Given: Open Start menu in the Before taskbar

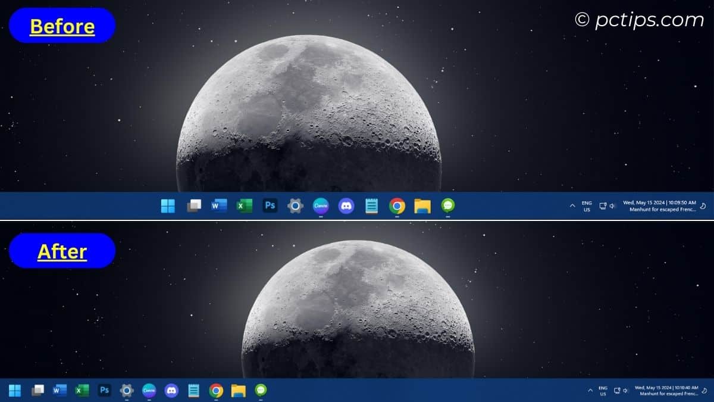Looking at the screenshot, I should pos(168,206).
